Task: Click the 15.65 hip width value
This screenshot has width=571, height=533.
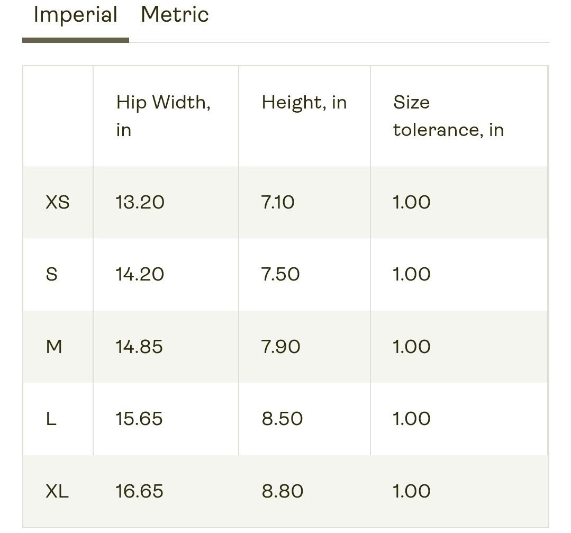Action: tap(139, 419)
